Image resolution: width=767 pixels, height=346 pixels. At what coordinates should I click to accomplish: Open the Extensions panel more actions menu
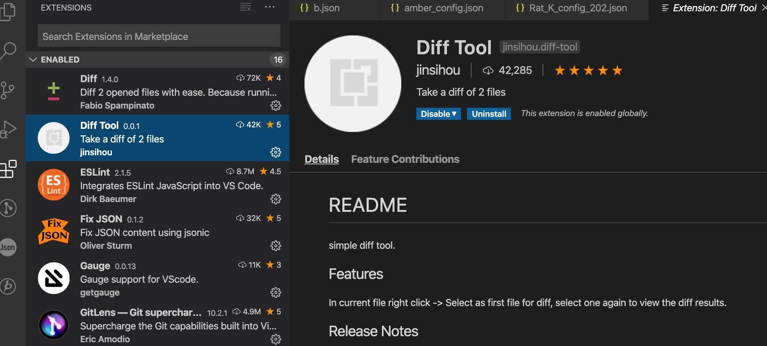(x=270, y=7)
